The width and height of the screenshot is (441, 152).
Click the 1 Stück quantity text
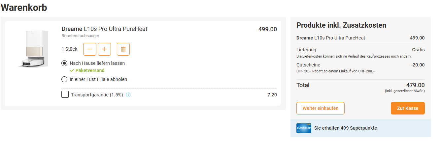tap(69, 49)
